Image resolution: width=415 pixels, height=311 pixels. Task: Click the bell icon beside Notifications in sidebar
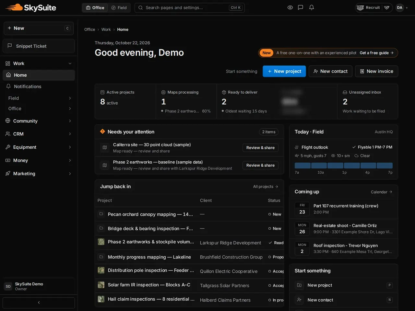(x=8, y=86)
